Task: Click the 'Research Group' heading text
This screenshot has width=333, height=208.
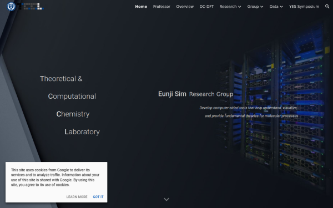Action: pyautogui.click(x=211, y=94)
